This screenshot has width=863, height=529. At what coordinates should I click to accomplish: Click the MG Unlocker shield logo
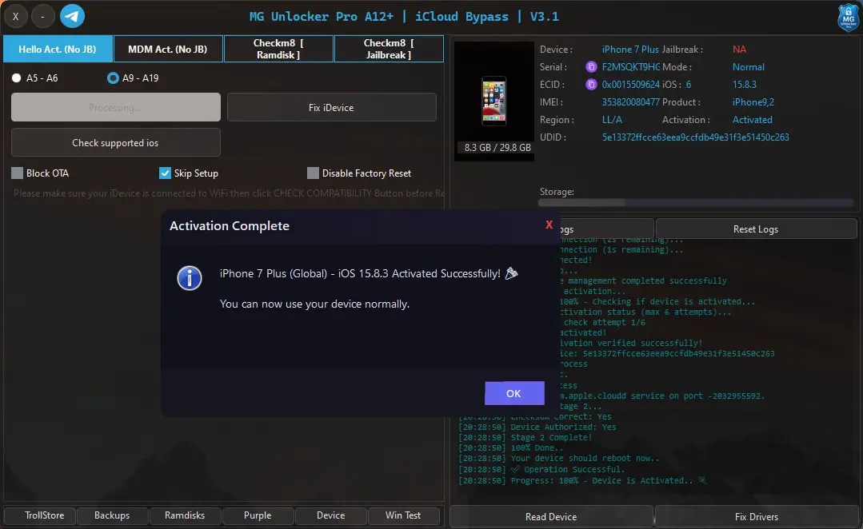pos(848,17)
